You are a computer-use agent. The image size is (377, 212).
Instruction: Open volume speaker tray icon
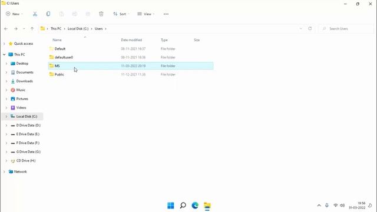tap(342, 206)
